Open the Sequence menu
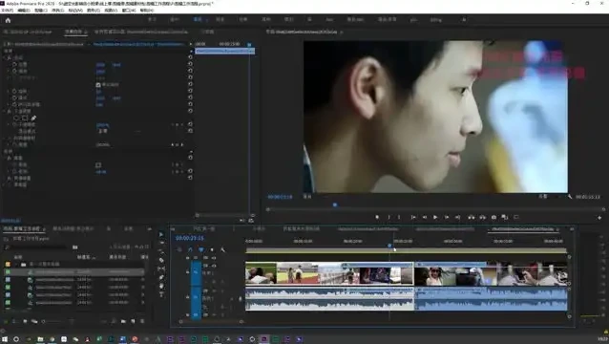Viewport: 609px width, 344px height. pos(58,11)
